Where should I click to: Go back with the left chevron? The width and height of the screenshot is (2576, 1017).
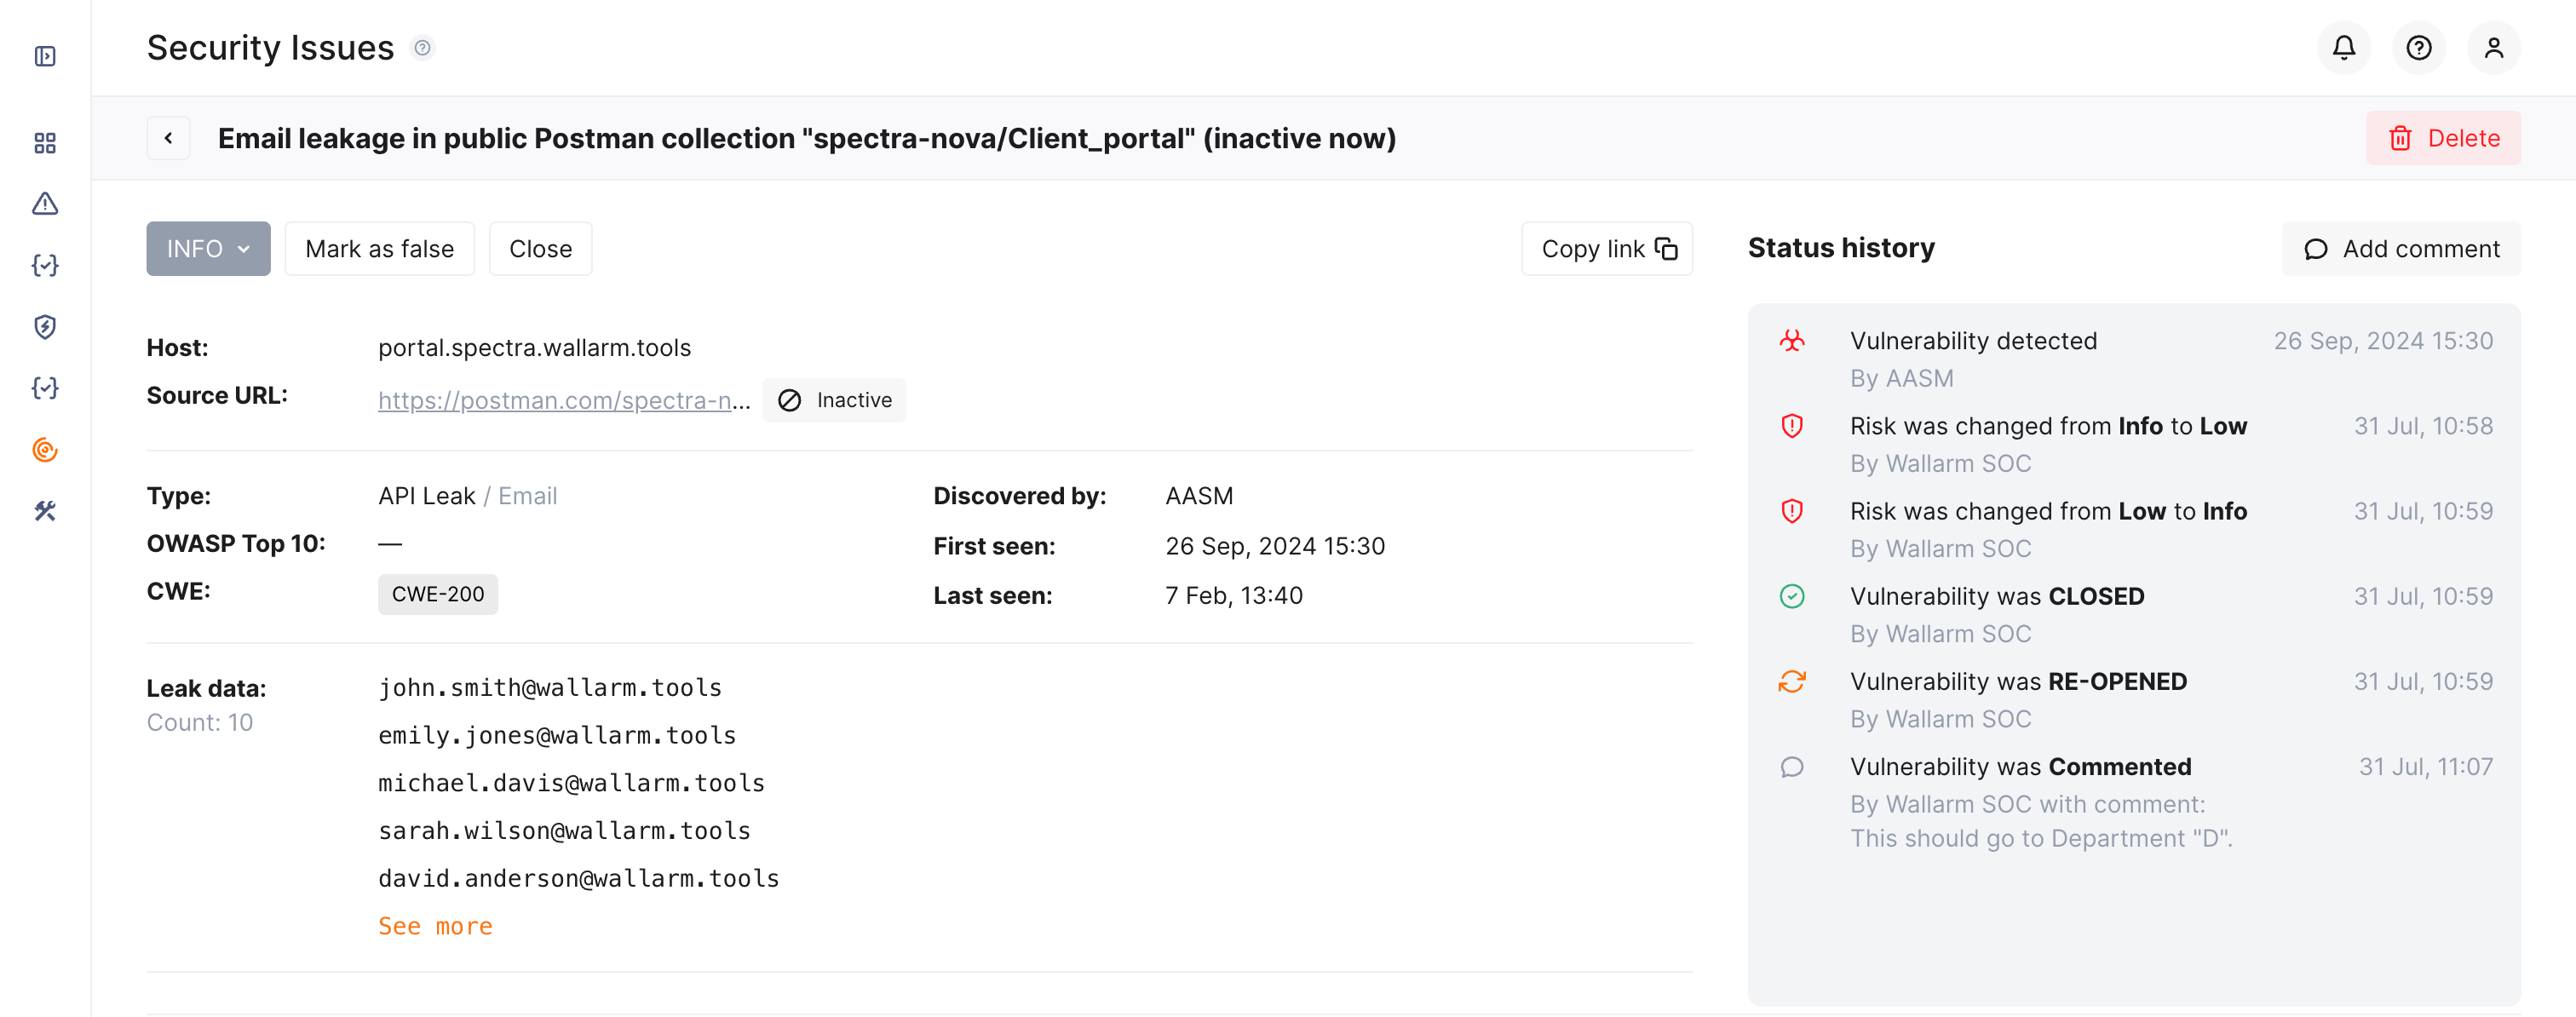coord(168,138)
